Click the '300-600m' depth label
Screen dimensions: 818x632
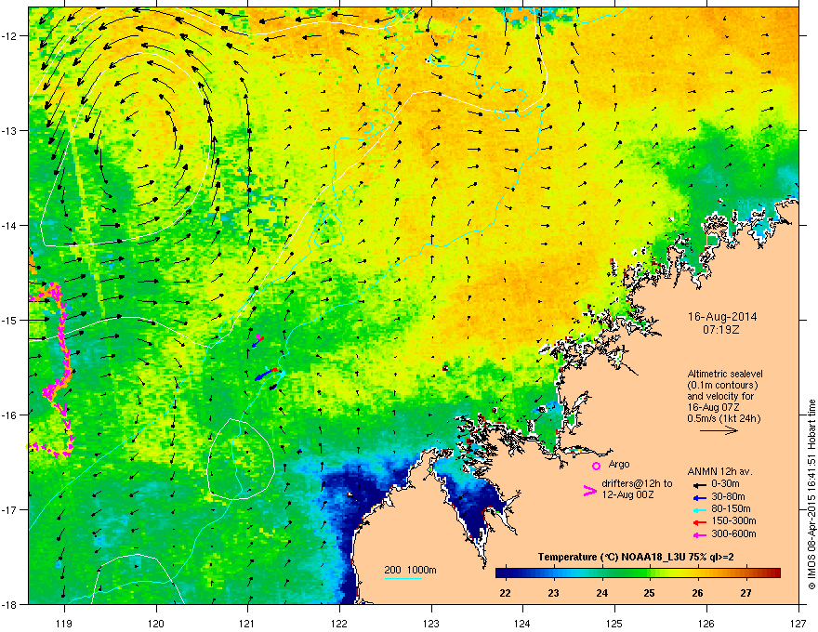pyautogui.click(x=733, y=533)
